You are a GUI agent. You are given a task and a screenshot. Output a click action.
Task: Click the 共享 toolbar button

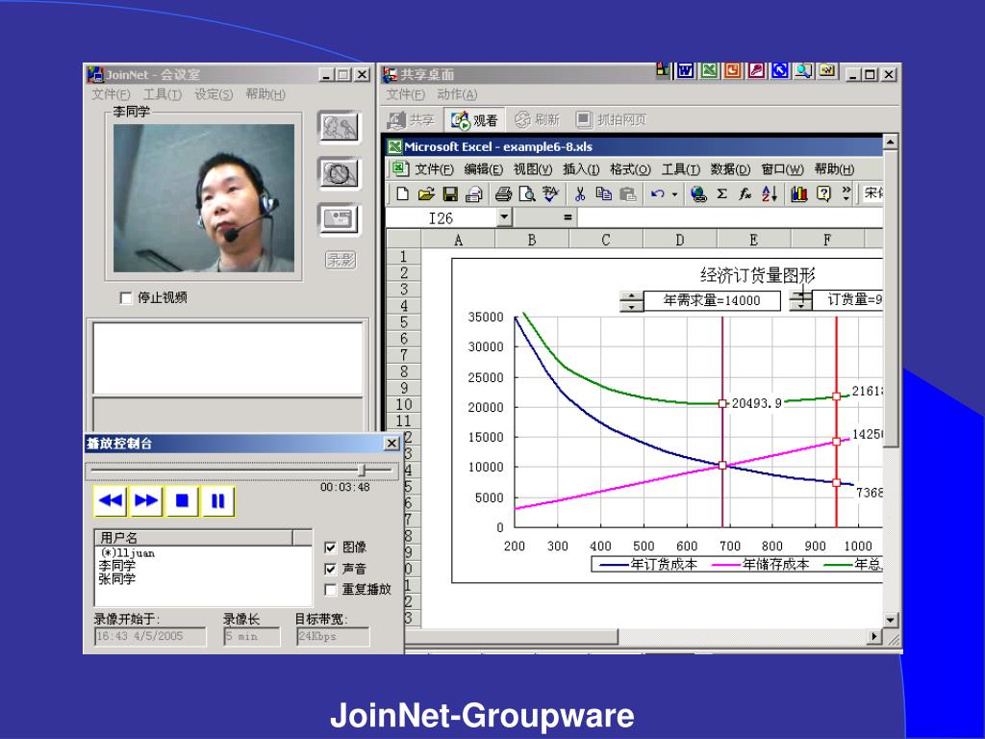click(412, 119)
